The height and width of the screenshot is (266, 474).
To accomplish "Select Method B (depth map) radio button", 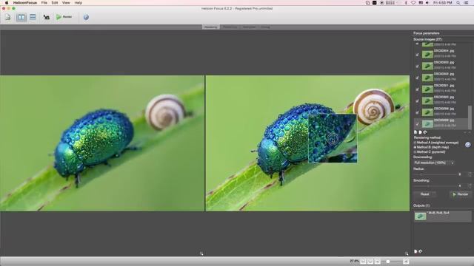I will (415, 147).
